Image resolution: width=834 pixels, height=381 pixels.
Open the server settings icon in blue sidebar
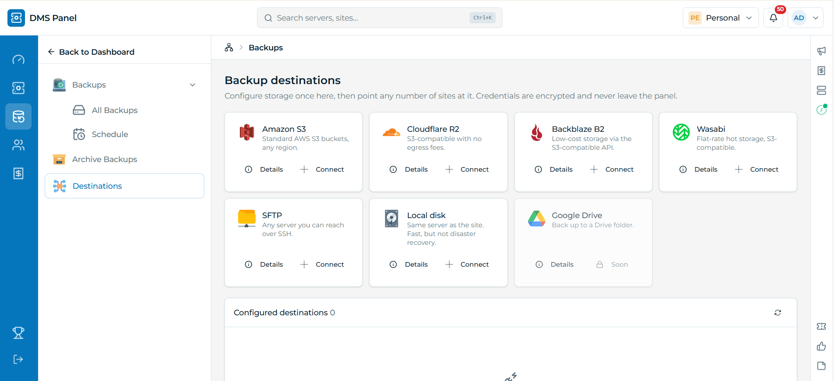pyautogui.click(x=18, y=88)
